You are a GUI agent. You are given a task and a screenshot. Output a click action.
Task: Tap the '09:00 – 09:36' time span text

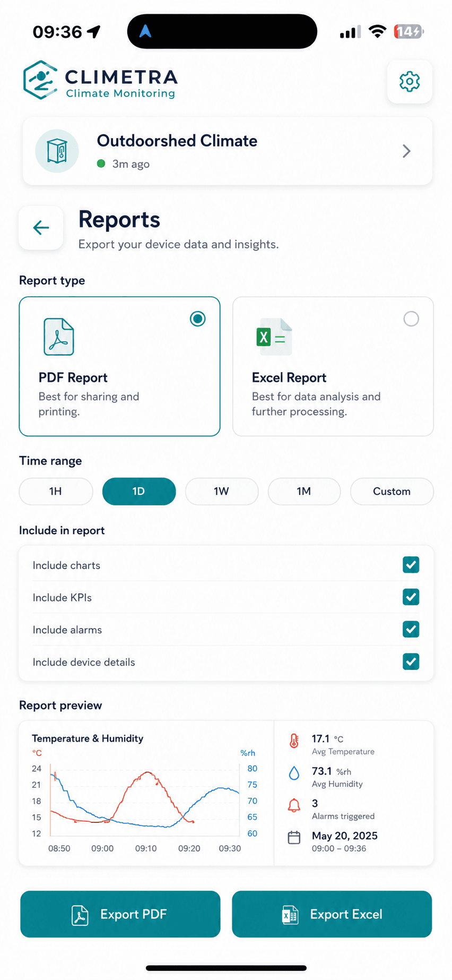[339, 848]
